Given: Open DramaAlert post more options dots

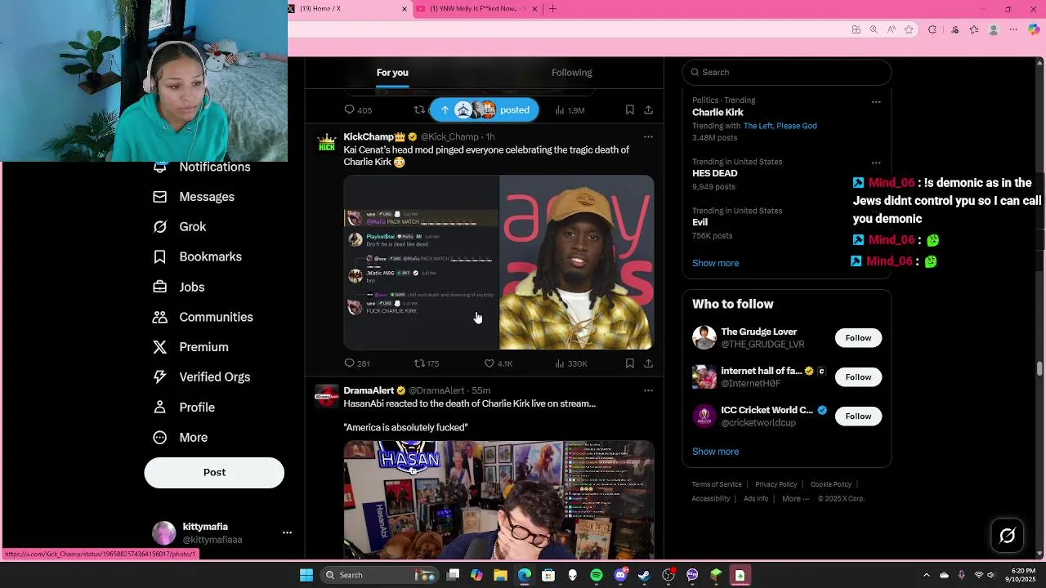Looking at the screenshot, I should (648, 390).
